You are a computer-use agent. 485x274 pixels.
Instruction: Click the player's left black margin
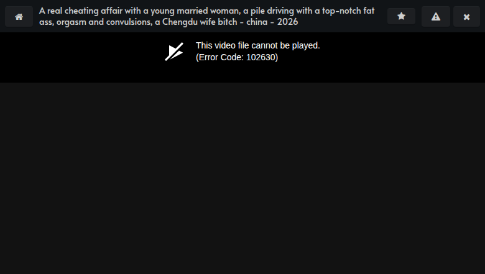coord(80,57)
